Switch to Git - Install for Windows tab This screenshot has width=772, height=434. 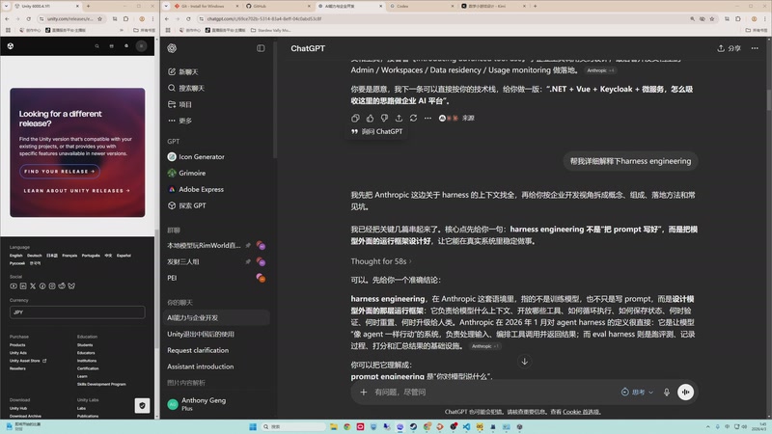pos(206,6)
